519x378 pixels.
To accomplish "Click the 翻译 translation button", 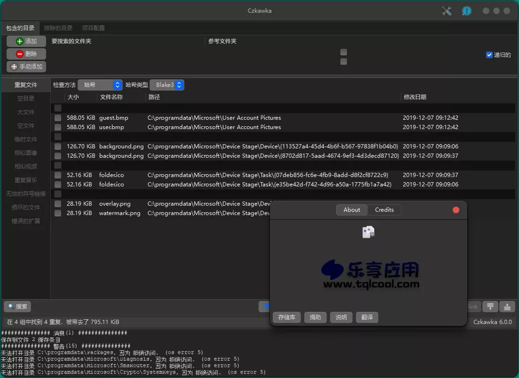I will pyautogui.click(x=367, y=317).
